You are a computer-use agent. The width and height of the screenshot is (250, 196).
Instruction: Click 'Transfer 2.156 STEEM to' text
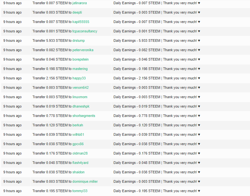click(52, 78)
